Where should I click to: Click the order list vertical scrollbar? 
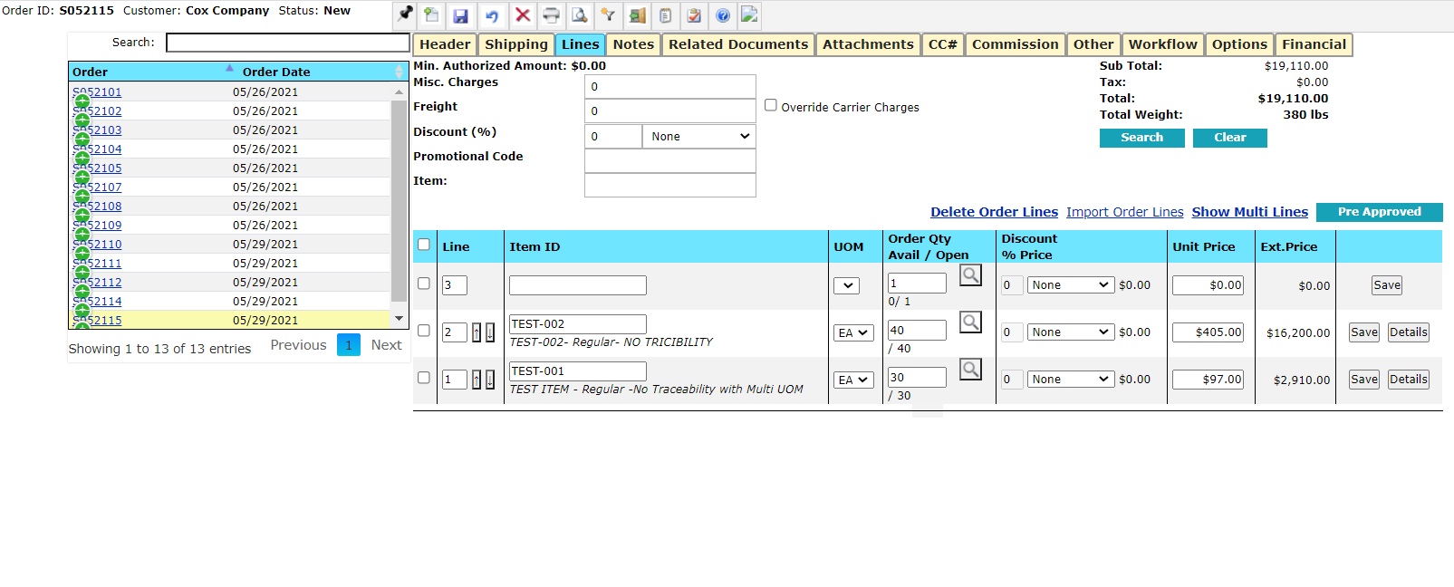click(399, 200)
